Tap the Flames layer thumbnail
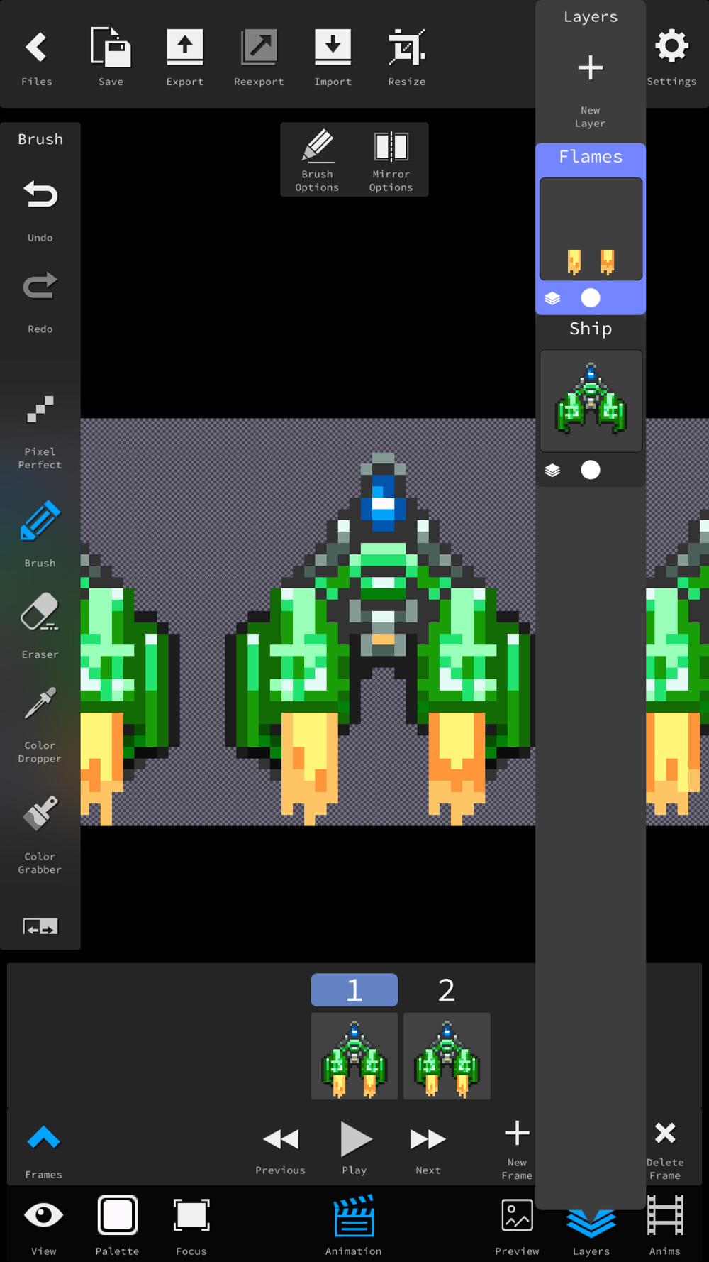 (591, 229)
